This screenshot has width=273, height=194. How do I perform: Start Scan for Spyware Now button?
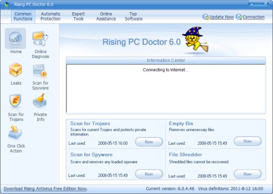(x=149, y=174)
